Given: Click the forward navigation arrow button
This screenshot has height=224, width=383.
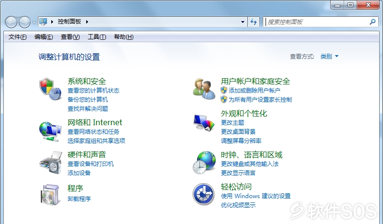Looking at the screenshot, I should point(24,22).
